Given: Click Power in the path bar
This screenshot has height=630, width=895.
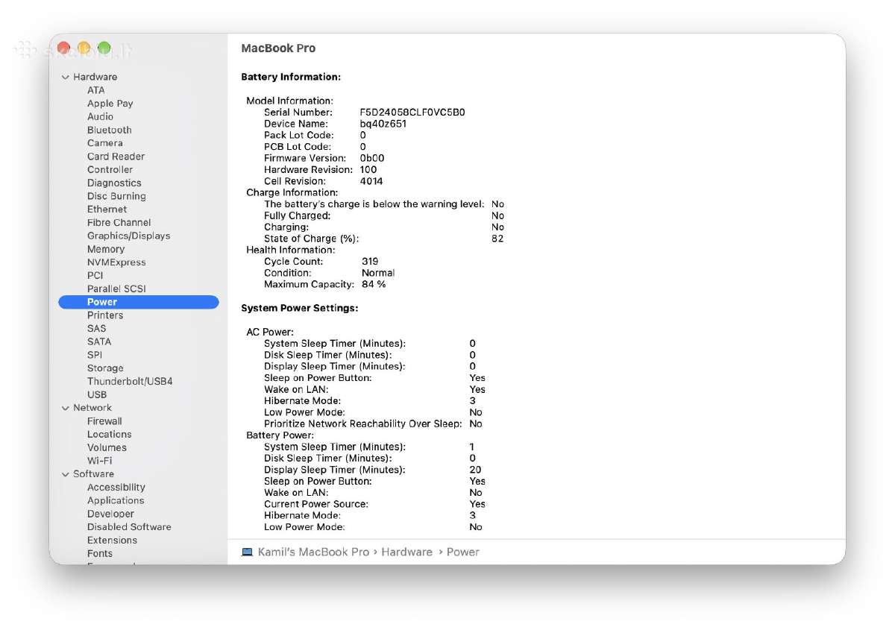Looking at the screenshot, I should coord(463,552).
